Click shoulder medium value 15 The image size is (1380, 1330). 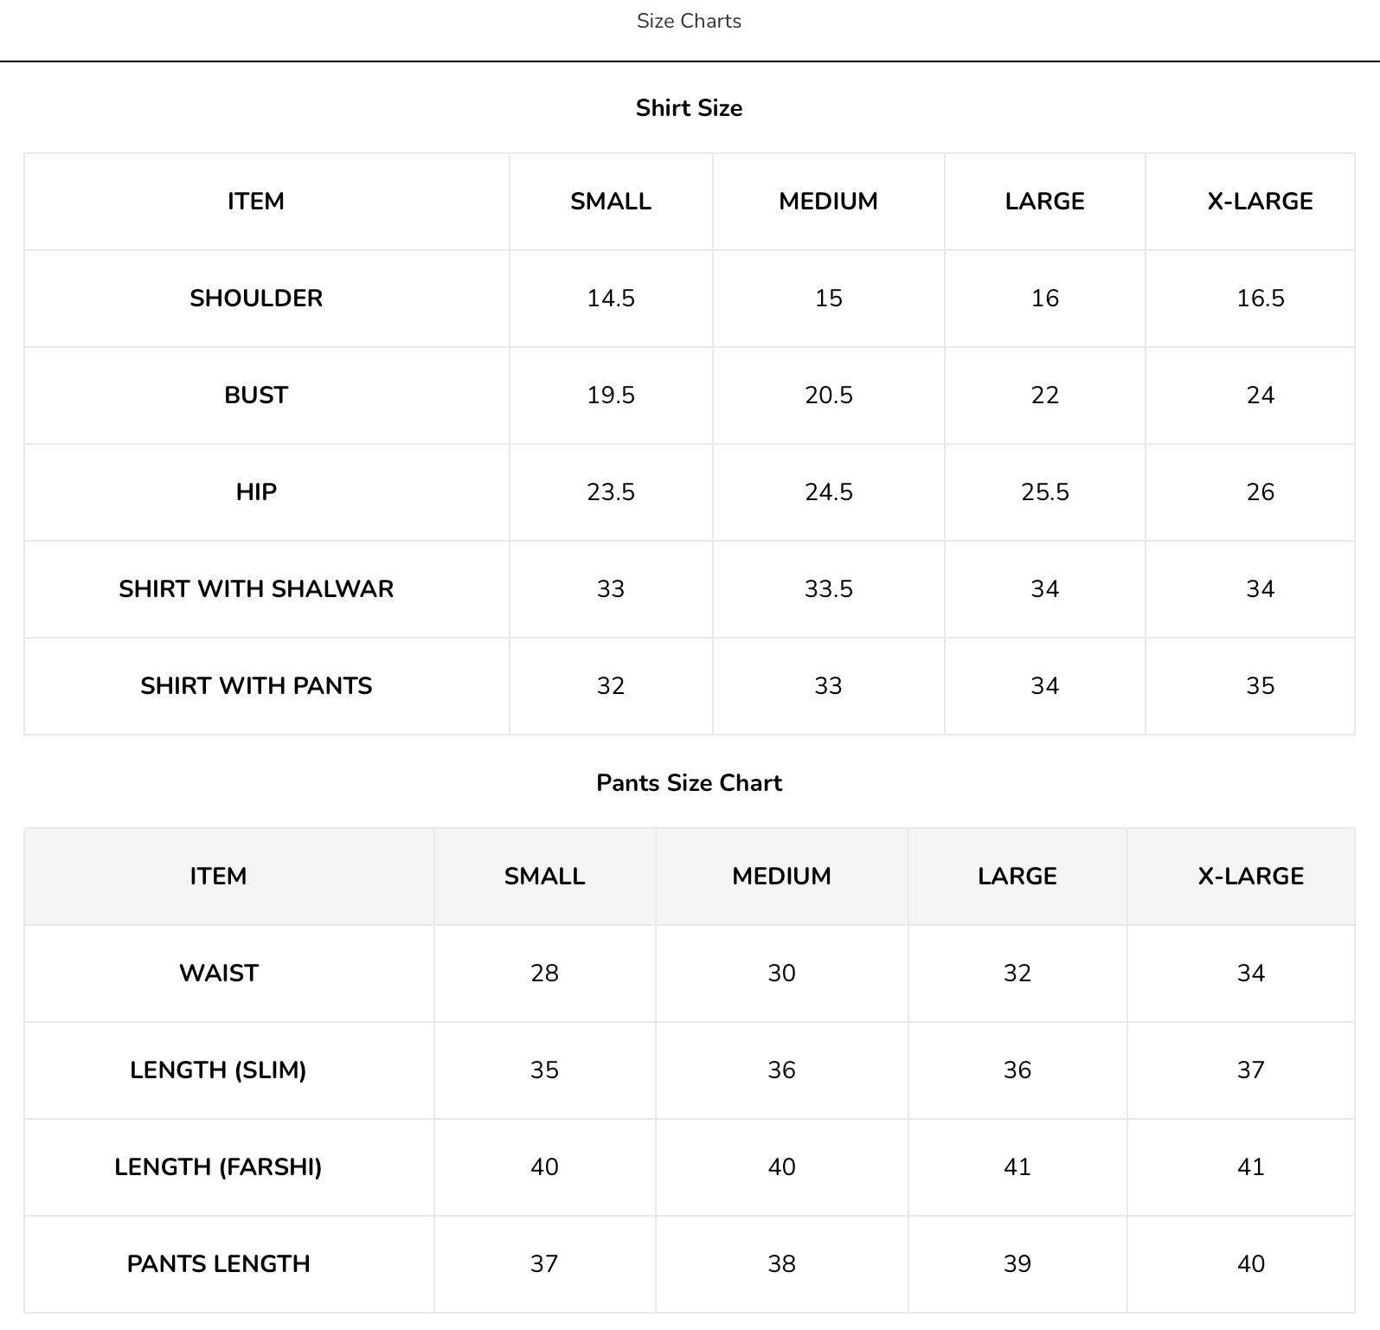(828, 299)
